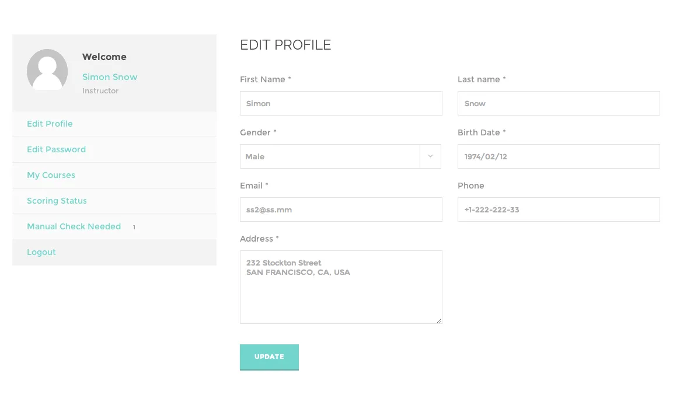View Scoring Status page

(57, 201)
